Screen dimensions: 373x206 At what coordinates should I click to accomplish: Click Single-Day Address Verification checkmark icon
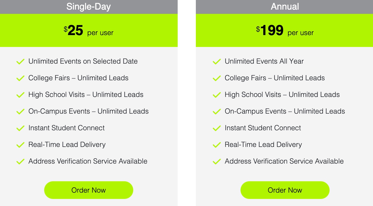20,162
